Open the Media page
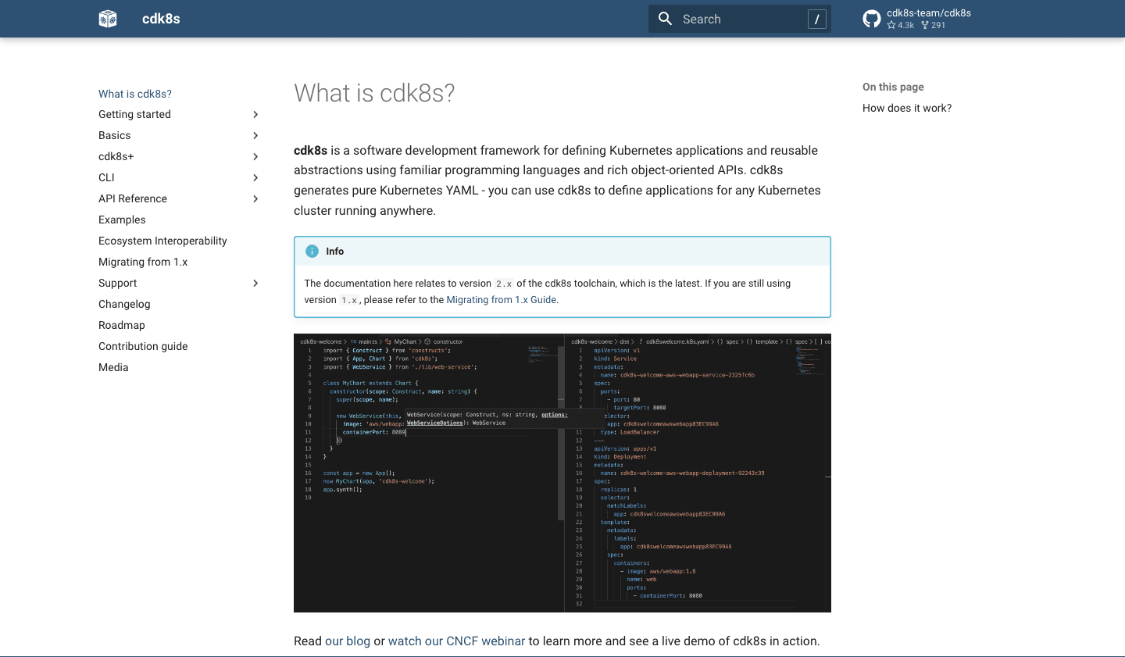This screenshot has width=1125, height=657. (113, 367)
